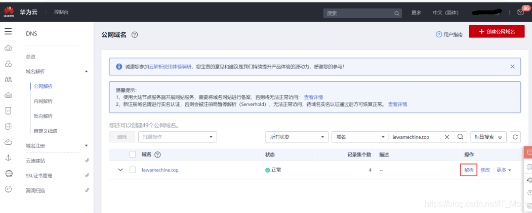Open the tripod network sidebar icon
Image resolution: width=532 pixels, height=213 pixels.
9,158
